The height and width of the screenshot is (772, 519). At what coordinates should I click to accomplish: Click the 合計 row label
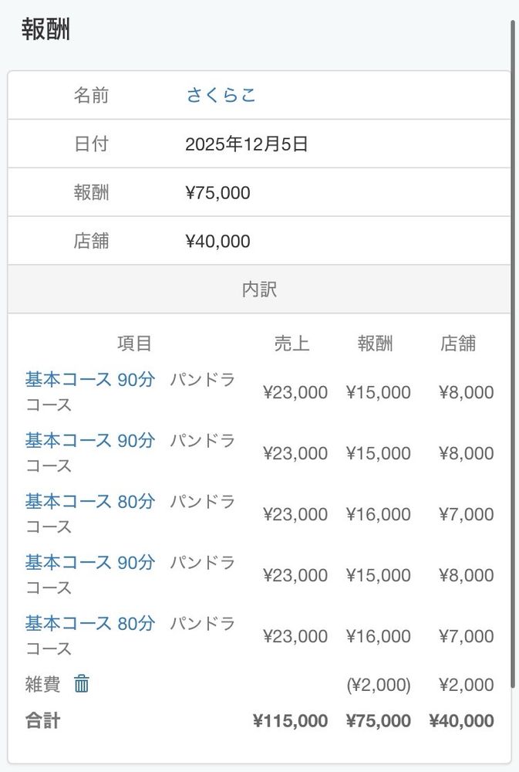(x=42, y=721)
